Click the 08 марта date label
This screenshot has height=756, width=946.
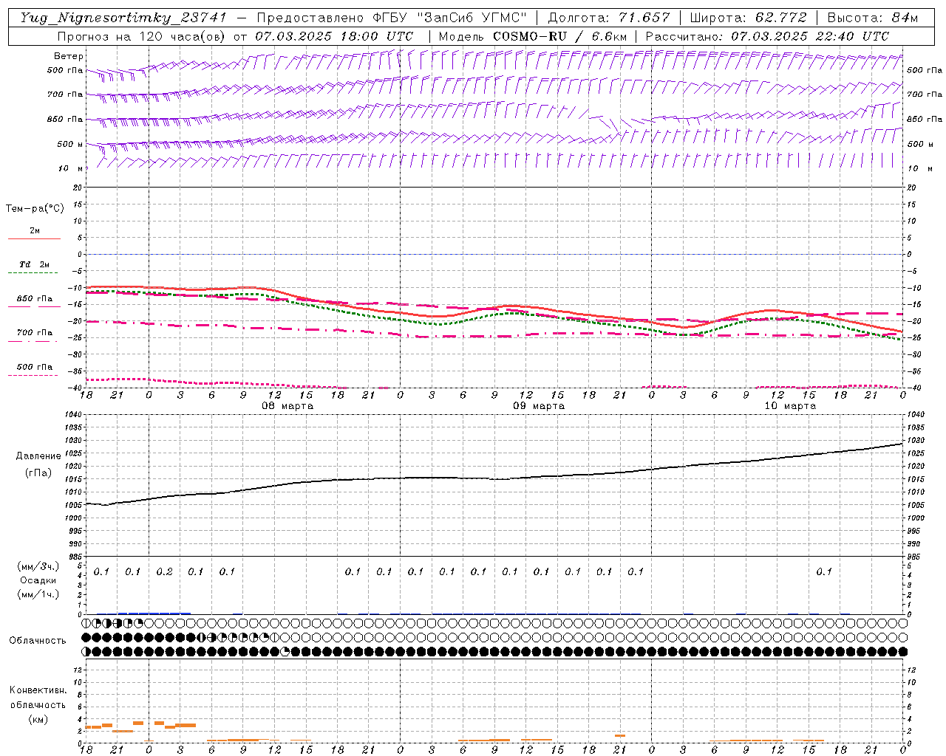(x=287, y=406)
